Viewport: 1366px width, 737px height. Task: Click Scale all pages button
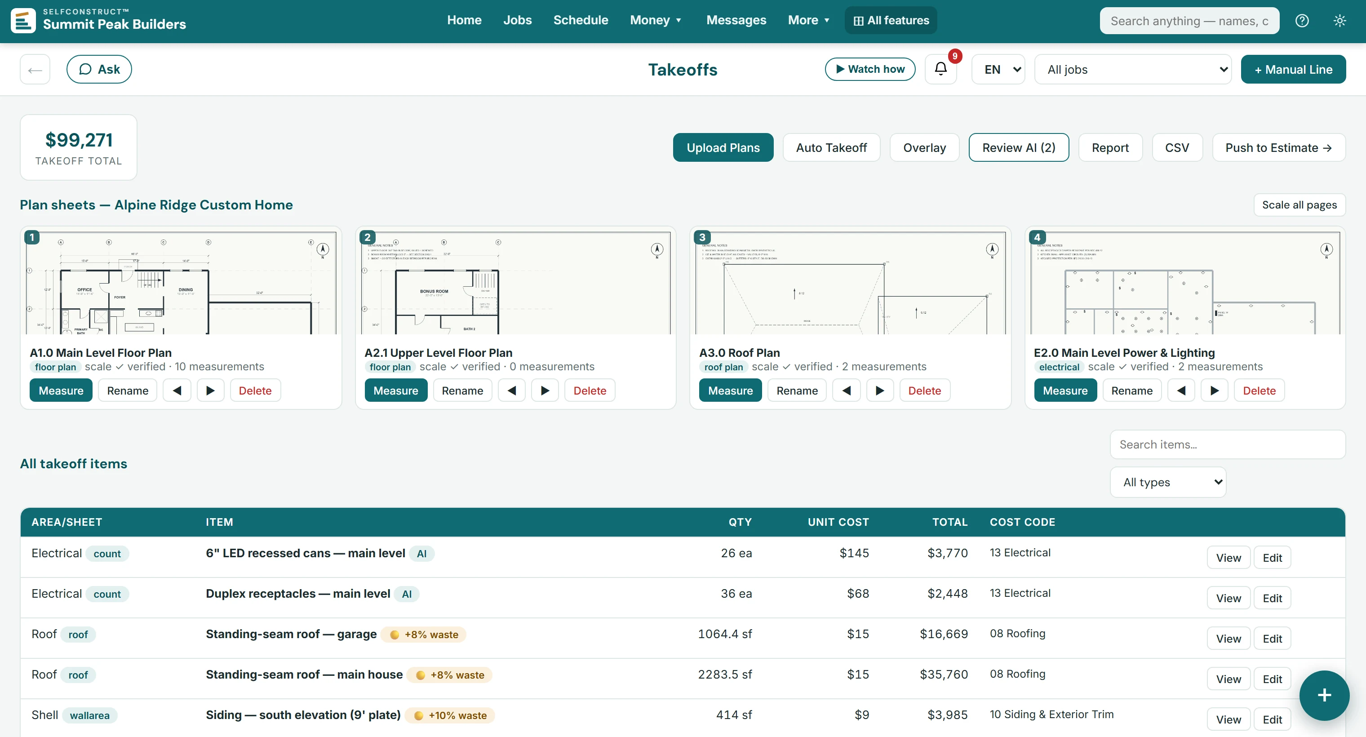point(1299,205)
